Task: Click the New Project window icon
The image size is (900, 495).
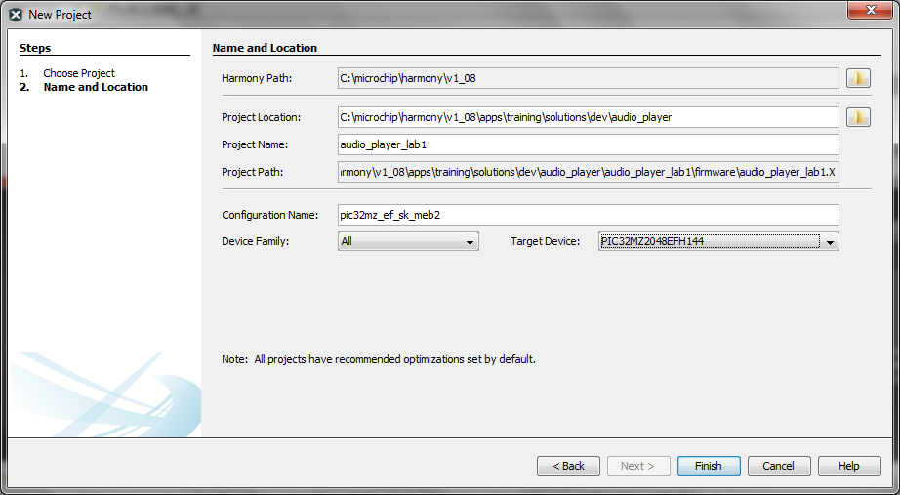Action: pyautogui.click(x=16, y=15)
